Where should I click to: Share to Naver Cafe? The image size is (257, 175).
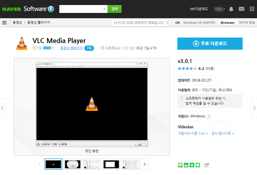point(186,165)
